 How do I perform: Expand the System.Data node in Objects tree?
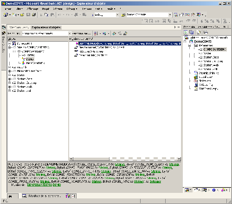click(9, 79)
